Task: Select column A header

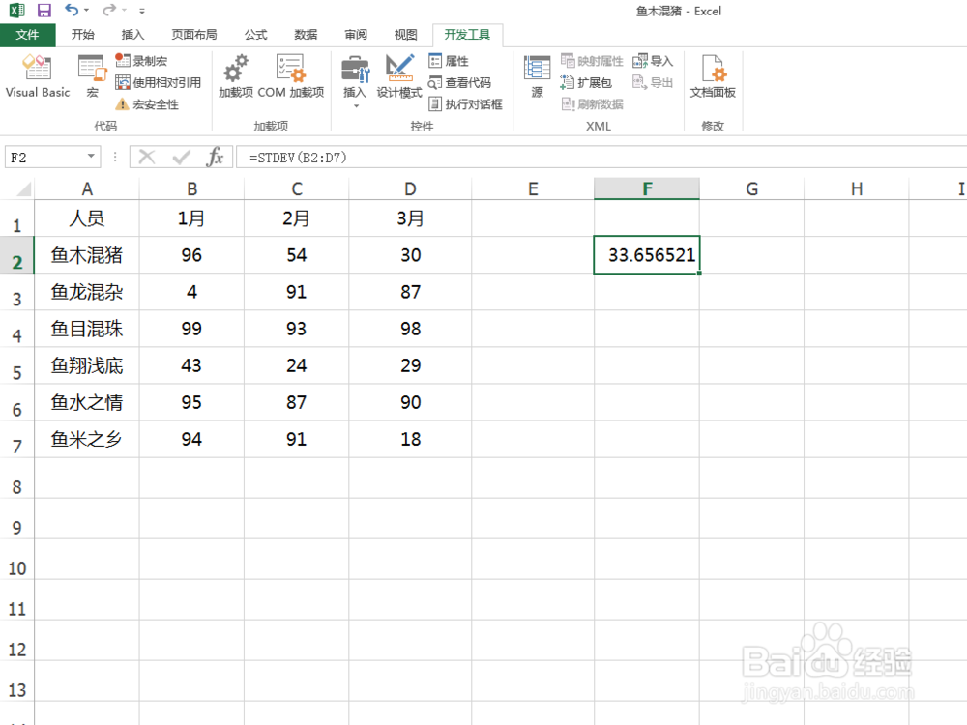Action: click(x=87, y=188)
